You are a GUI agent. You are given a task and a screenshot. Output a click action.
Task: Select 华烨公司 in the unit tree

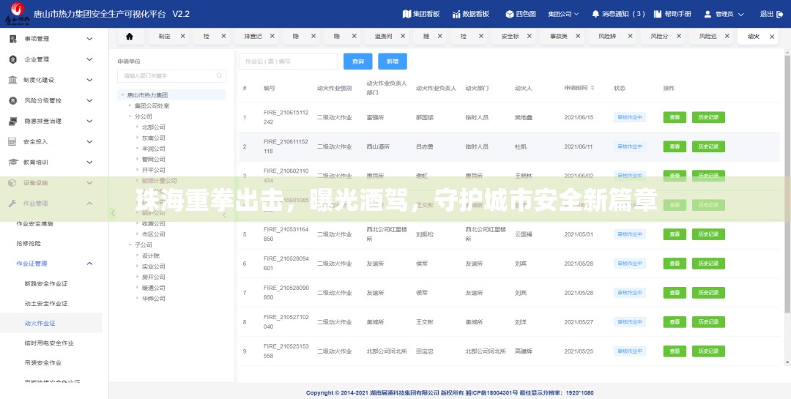coord(153,298)
